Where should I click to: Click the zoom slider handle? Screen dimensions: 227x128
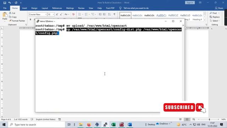209,119
